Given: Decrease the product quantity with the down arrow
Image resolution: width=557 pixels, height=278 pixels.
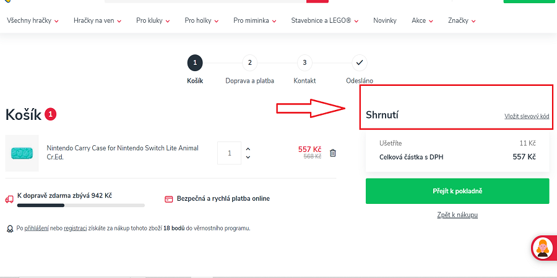Looking at the screenshot, I should click(248, 158).
